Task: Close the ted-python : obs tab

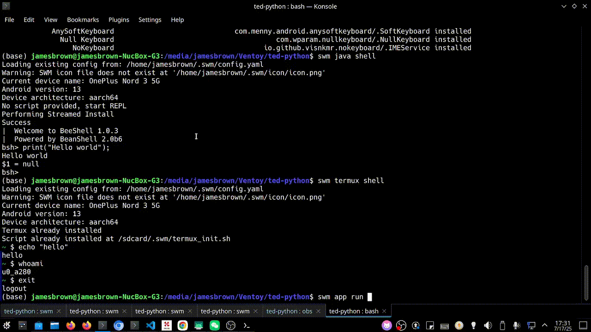Action: pyautogui.click(x=318, y=311)
